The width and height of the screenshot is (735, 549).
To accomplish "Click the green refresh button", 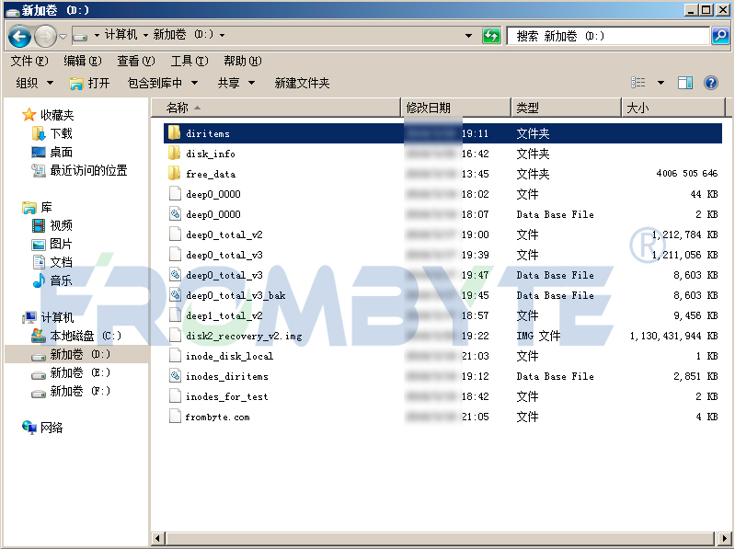I will click(x=491, y=36).
